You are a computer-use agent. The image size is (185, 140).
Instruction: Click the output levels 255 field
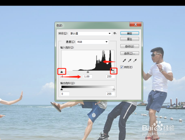(x=111, y=94)
